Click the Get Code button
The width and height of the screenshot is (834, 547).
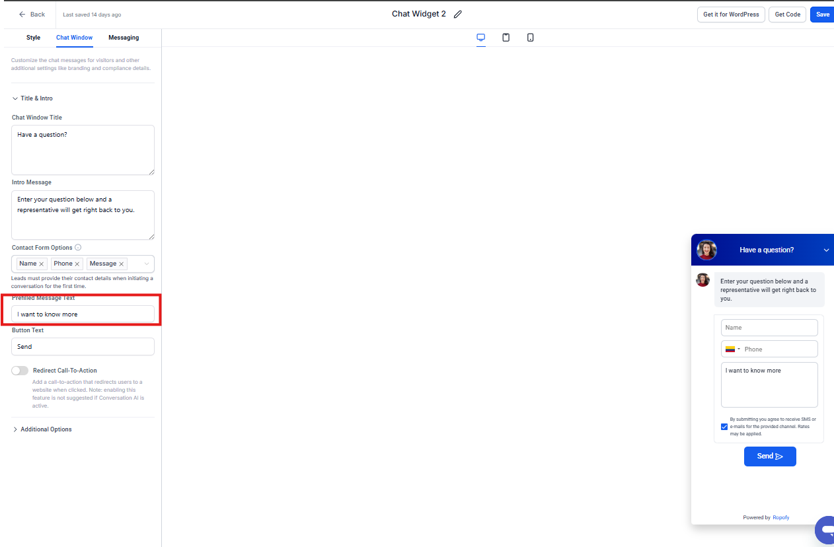(x=787, y=15)
